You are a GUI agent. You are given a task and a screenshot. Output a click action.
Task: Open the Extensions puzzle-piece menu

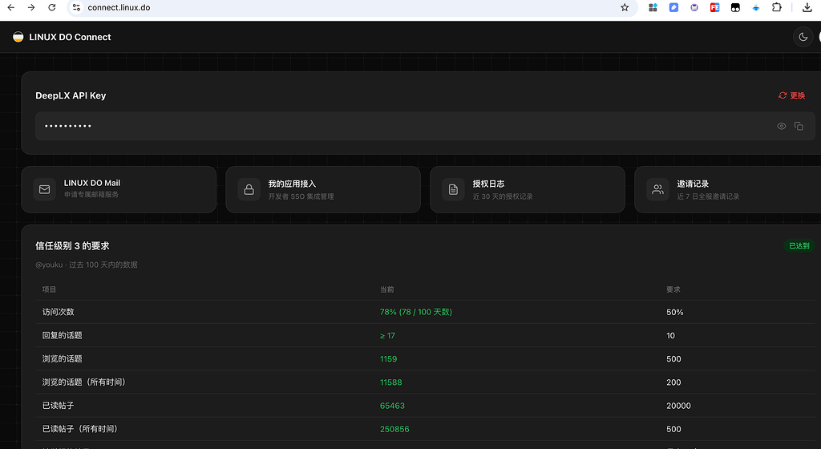[777, 7]
